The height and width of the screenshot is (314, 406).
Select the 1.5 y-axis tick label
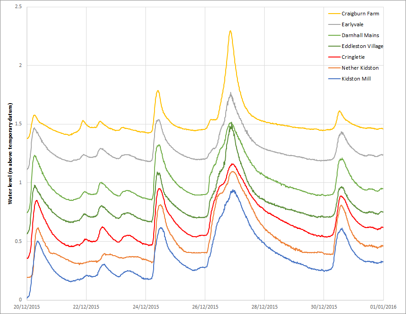pyautogui.click(x=18, y=124)
